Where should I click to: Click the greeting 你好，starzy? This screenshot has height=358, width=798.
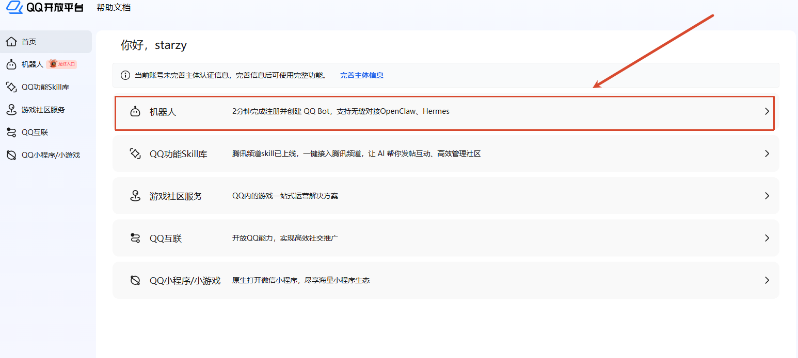[154, 45]
